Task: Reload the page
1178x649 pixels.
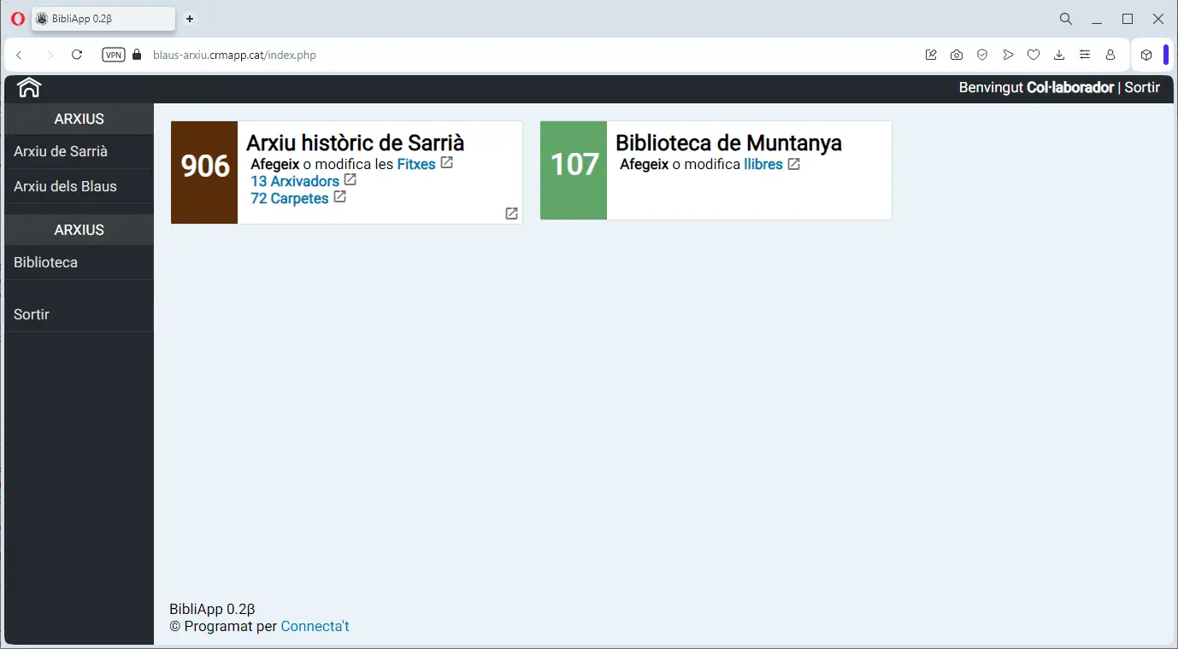Action: tap(77, 55)
